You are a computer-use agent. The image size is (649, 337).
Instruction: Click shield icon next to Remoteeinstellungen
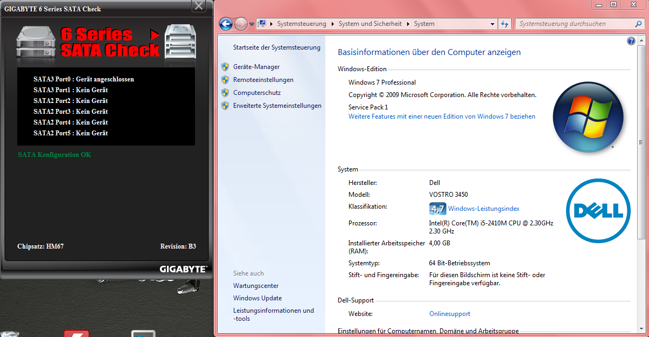coord(225,80)
